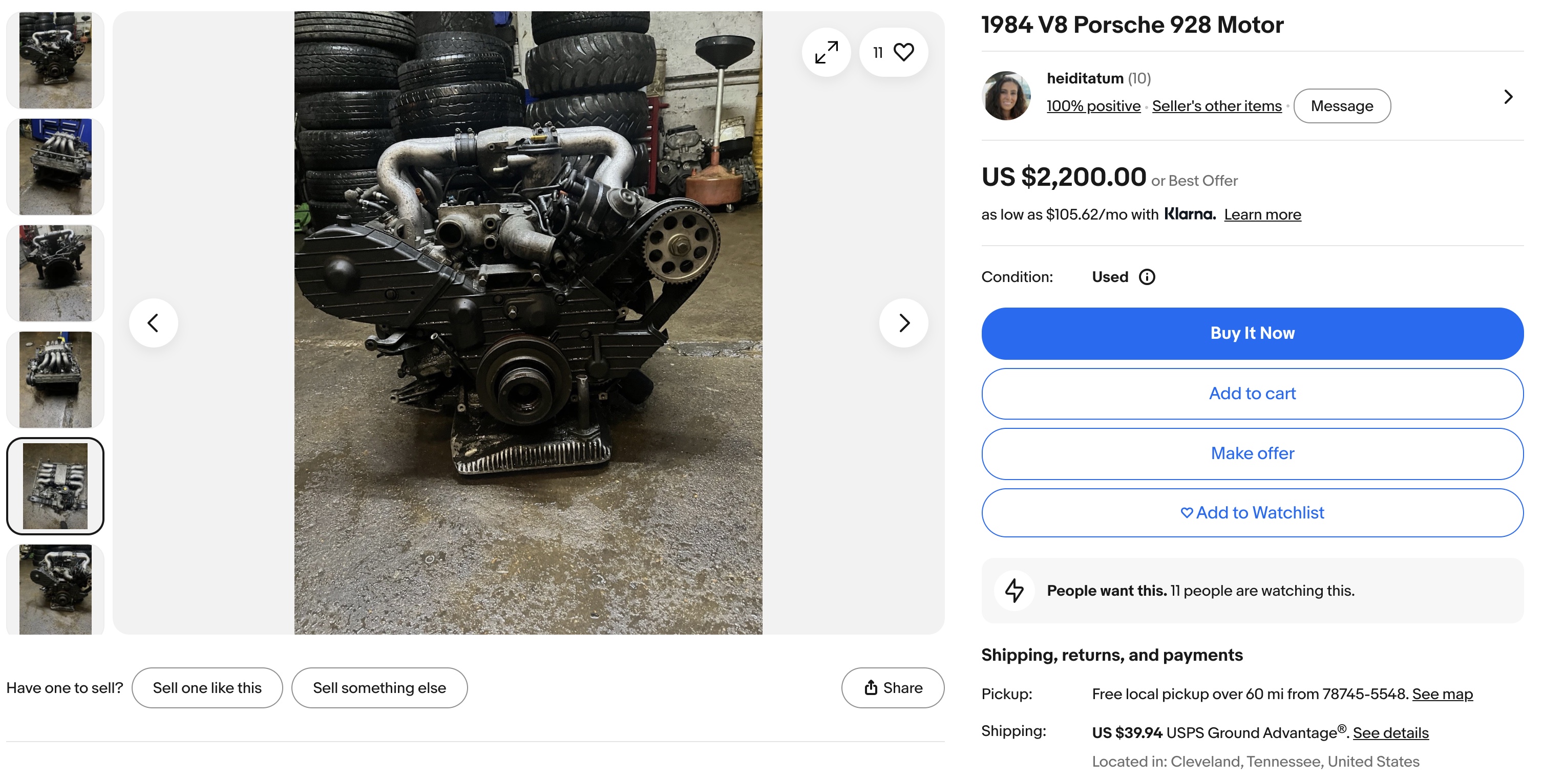Select the second thumbnail with blue toolbox
The height and width of the screenshot is (781, 1564).
55,167
